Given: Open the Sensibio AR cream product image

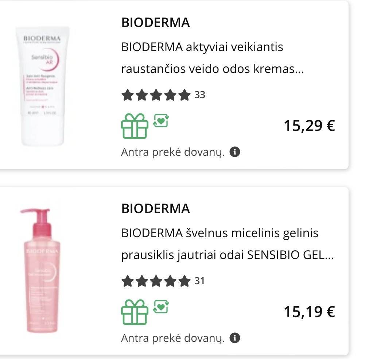Looking at the screenshot, I should point(42,86).
